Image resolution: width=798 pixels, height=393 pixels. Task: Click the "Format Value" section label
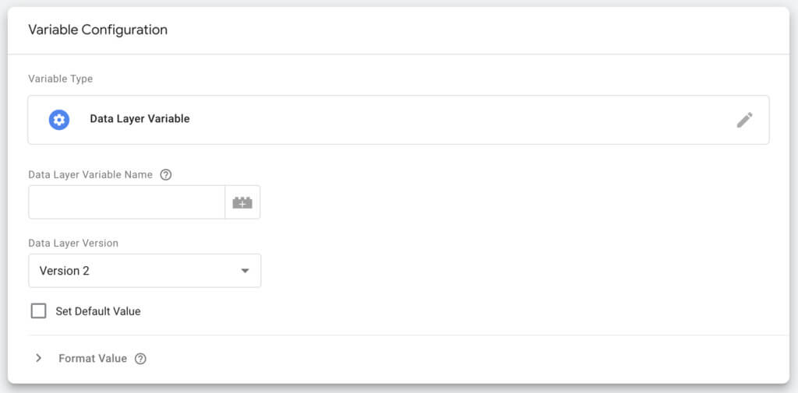(x=93, y=359)
